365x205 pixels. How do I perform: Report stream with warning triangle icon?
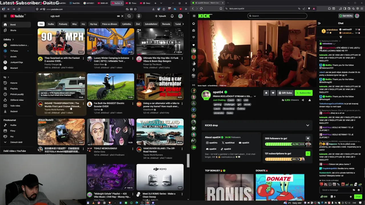click(310, 100)
